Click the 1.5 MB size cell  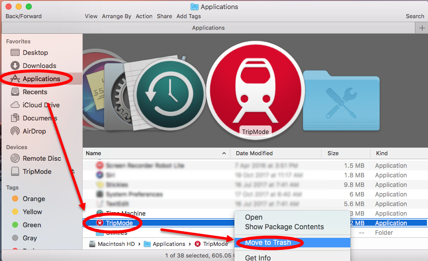(354, 166)
